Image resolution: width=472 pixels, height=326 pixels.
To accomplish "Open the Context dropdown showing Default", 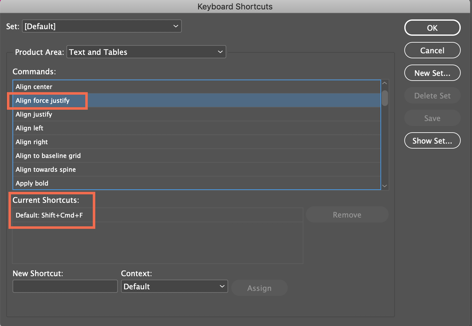I will (x=174, y=286).
